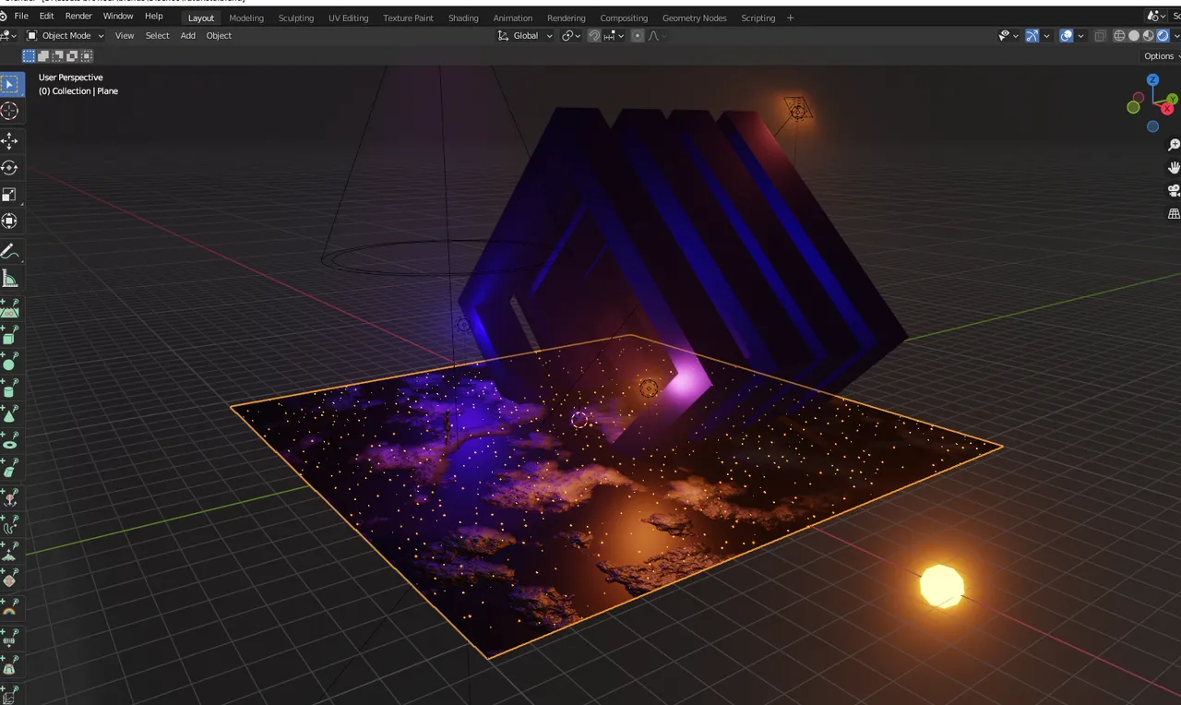This screenshot has height=705, width=1181.
Task: Open the viewport View menu
Action: (125, 36)
